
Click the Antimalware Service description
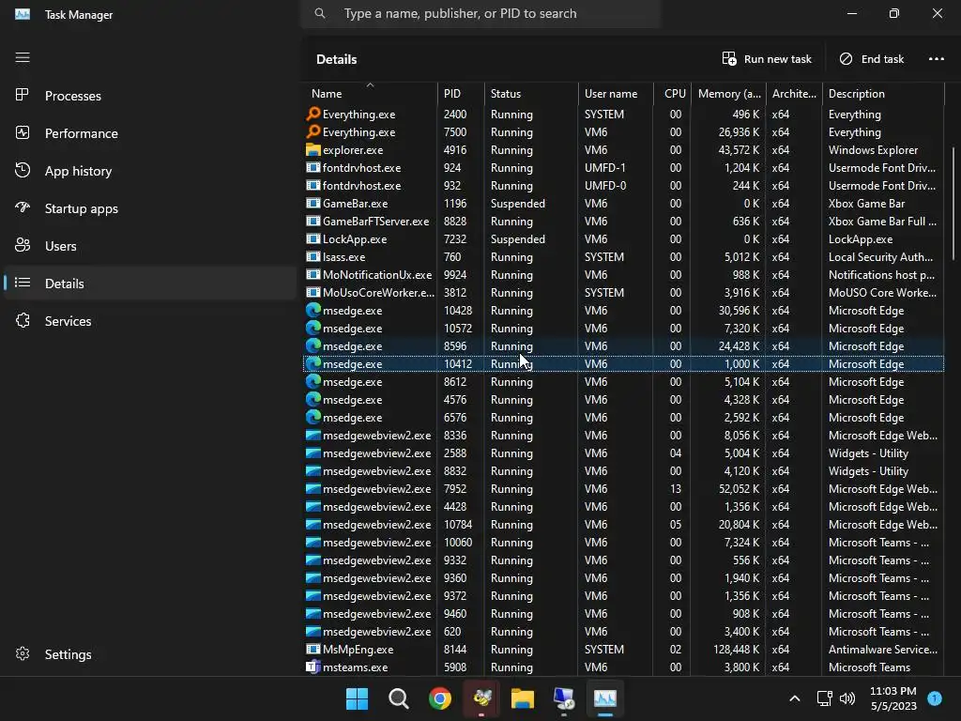[882, 650]
